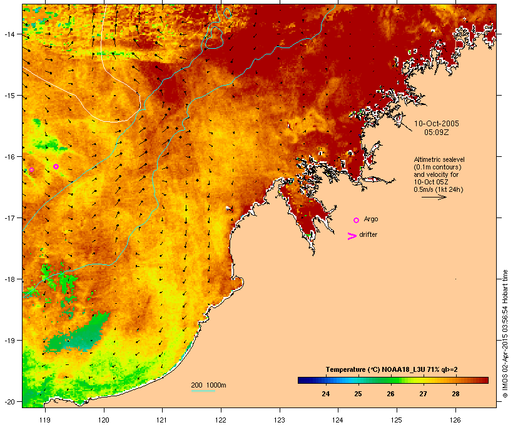Click the 'and velocity for' legend line
Screen dimensions: 513x425
point(436,174)
